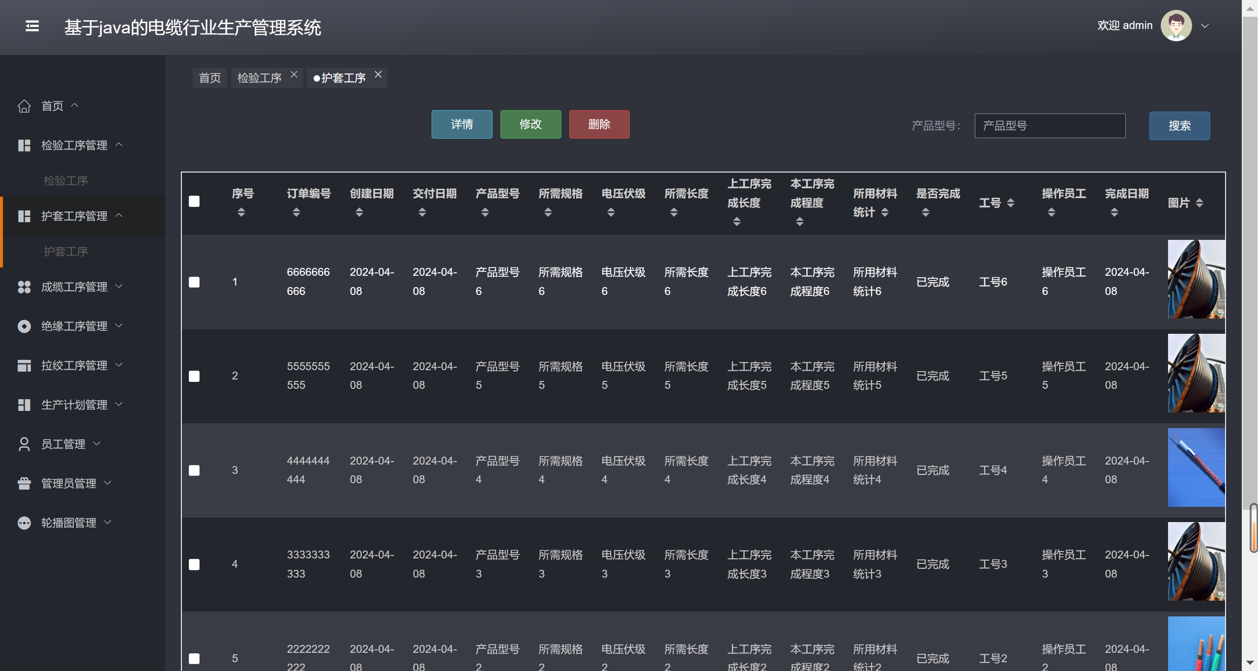Check the row with order 5555555555
The width and height of the screenshot is (1258, 671).
pyautogui.click(x=194, y=377)
